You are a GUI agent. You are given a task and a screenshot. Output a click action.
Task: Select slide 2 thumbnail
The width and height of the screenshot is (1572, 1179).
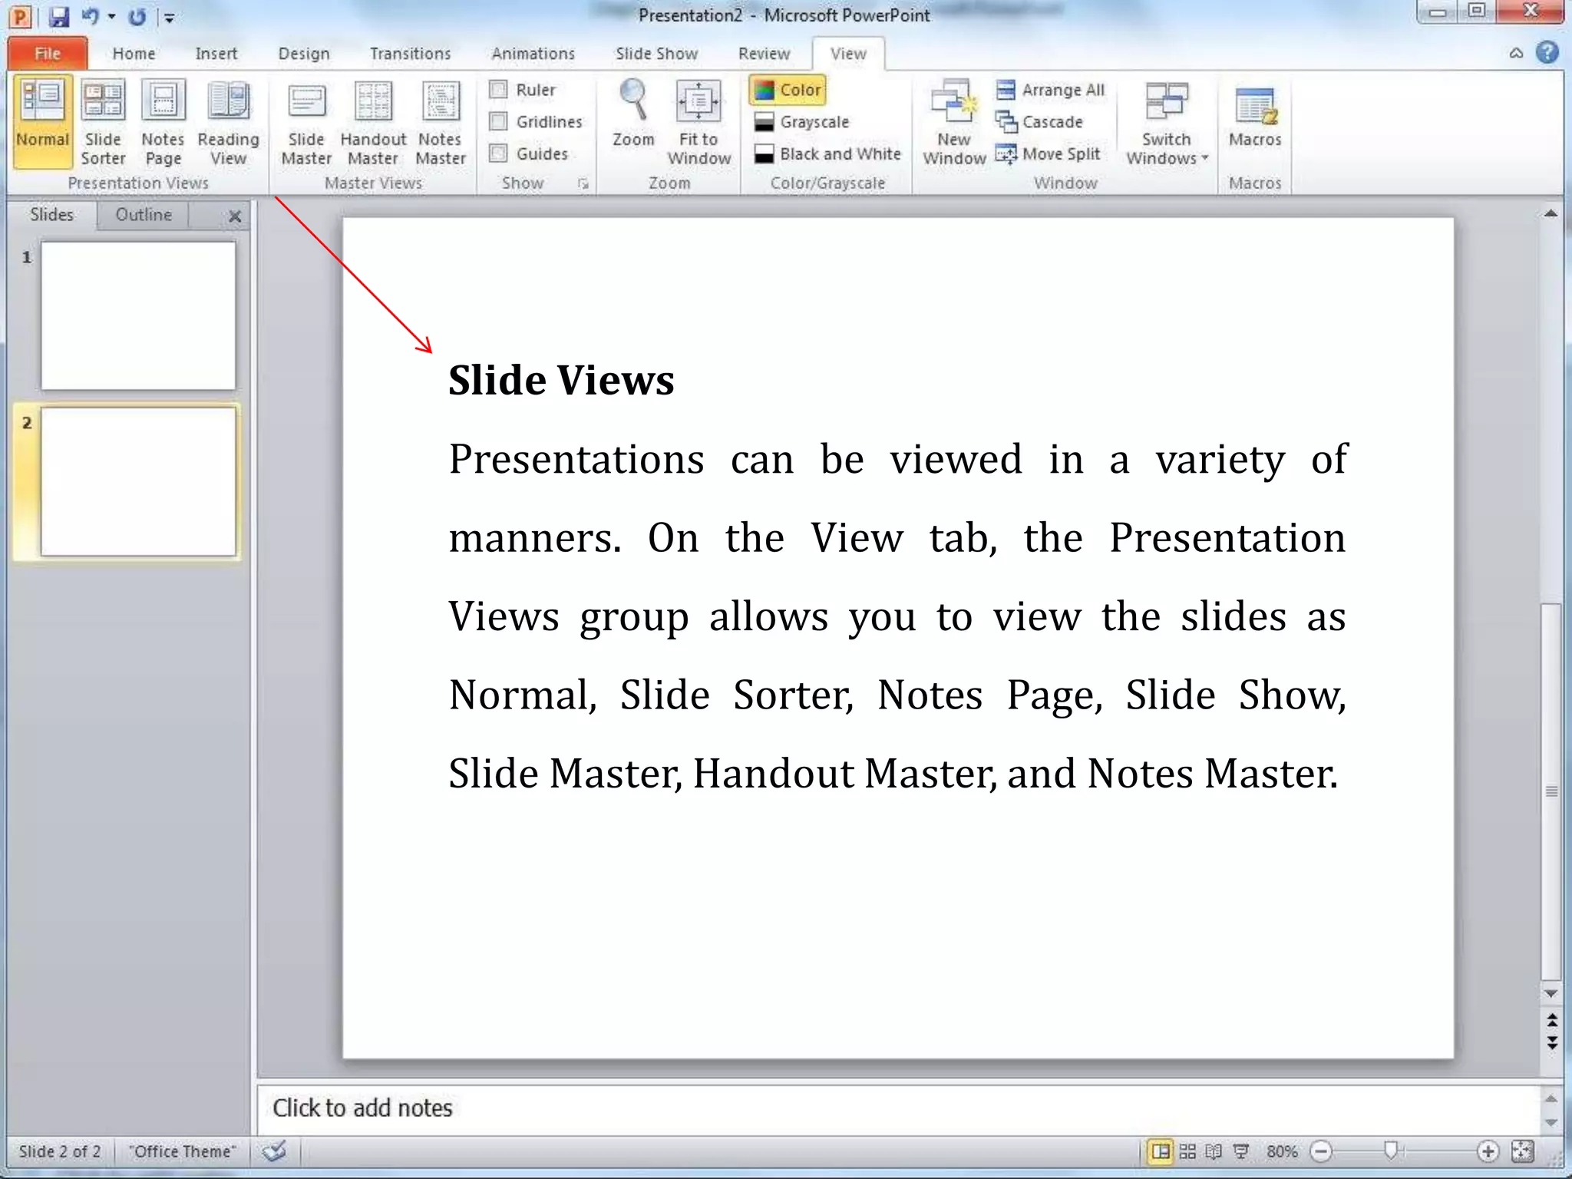point(138,481)
